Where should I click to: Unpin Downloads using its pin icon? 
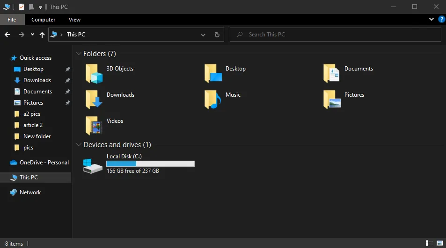tap(68, 81)
